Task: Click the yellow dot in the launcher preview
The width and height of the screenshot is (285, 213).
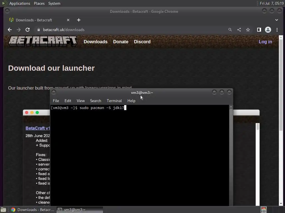Action: pyautogui.click(x=32, y=113)
